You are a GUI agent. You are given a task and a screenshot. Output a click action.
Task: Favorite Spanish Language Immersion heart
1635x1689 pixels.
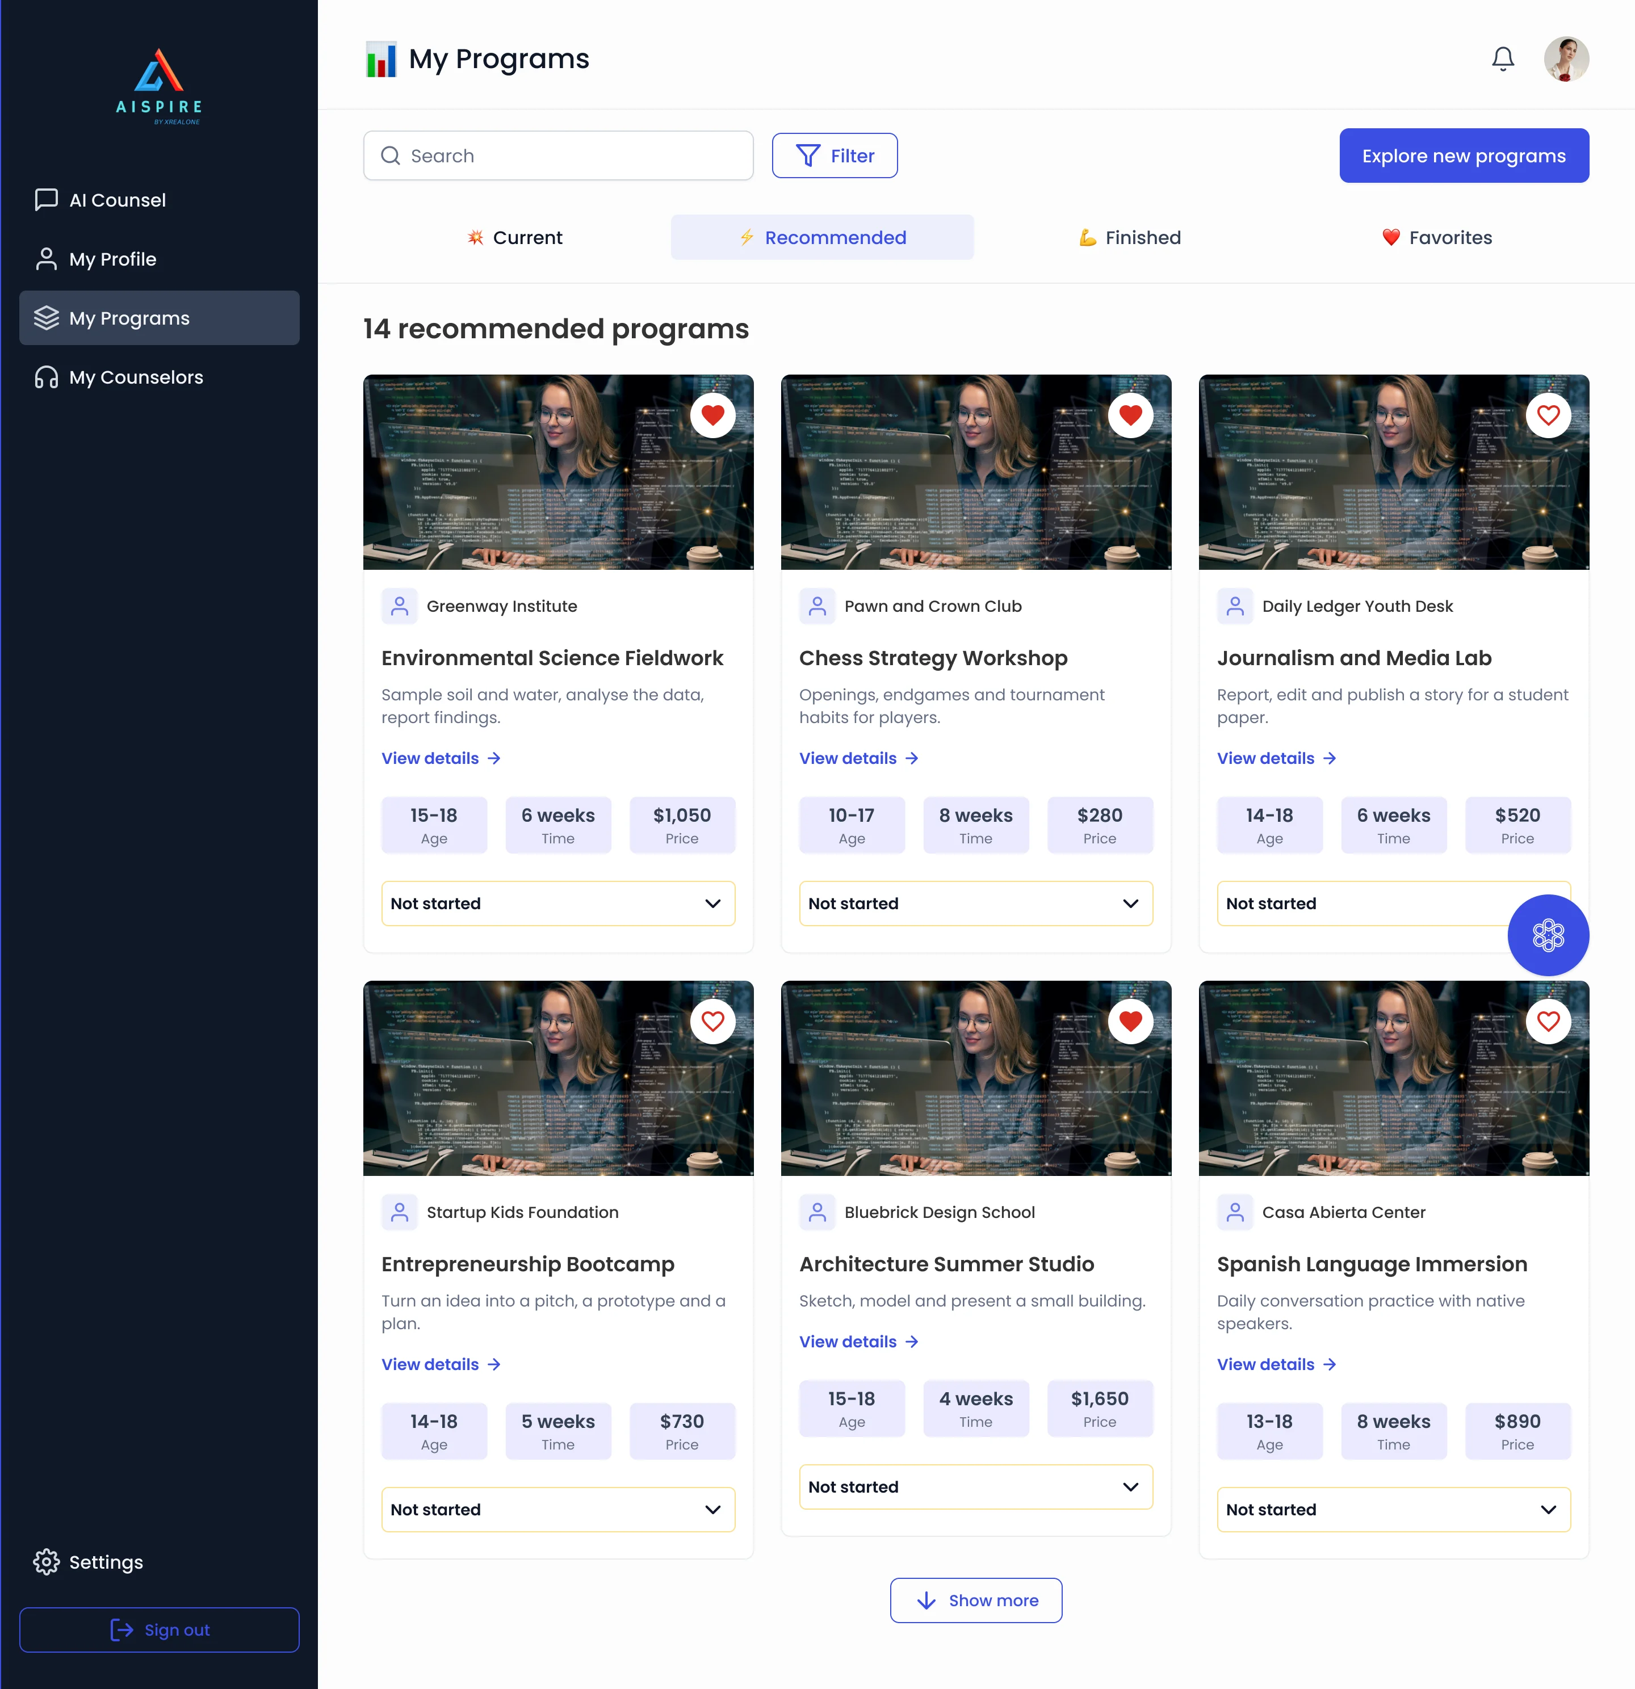tap(1548, 1021)
